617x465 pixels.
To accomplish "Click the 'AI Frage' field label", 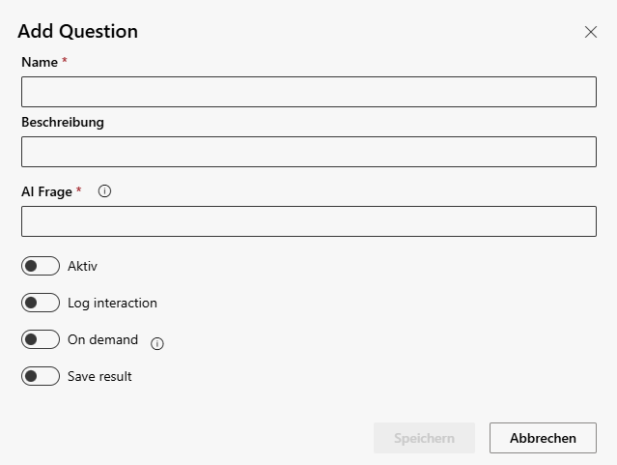I will pyautogui.click(x=46, y=191).
